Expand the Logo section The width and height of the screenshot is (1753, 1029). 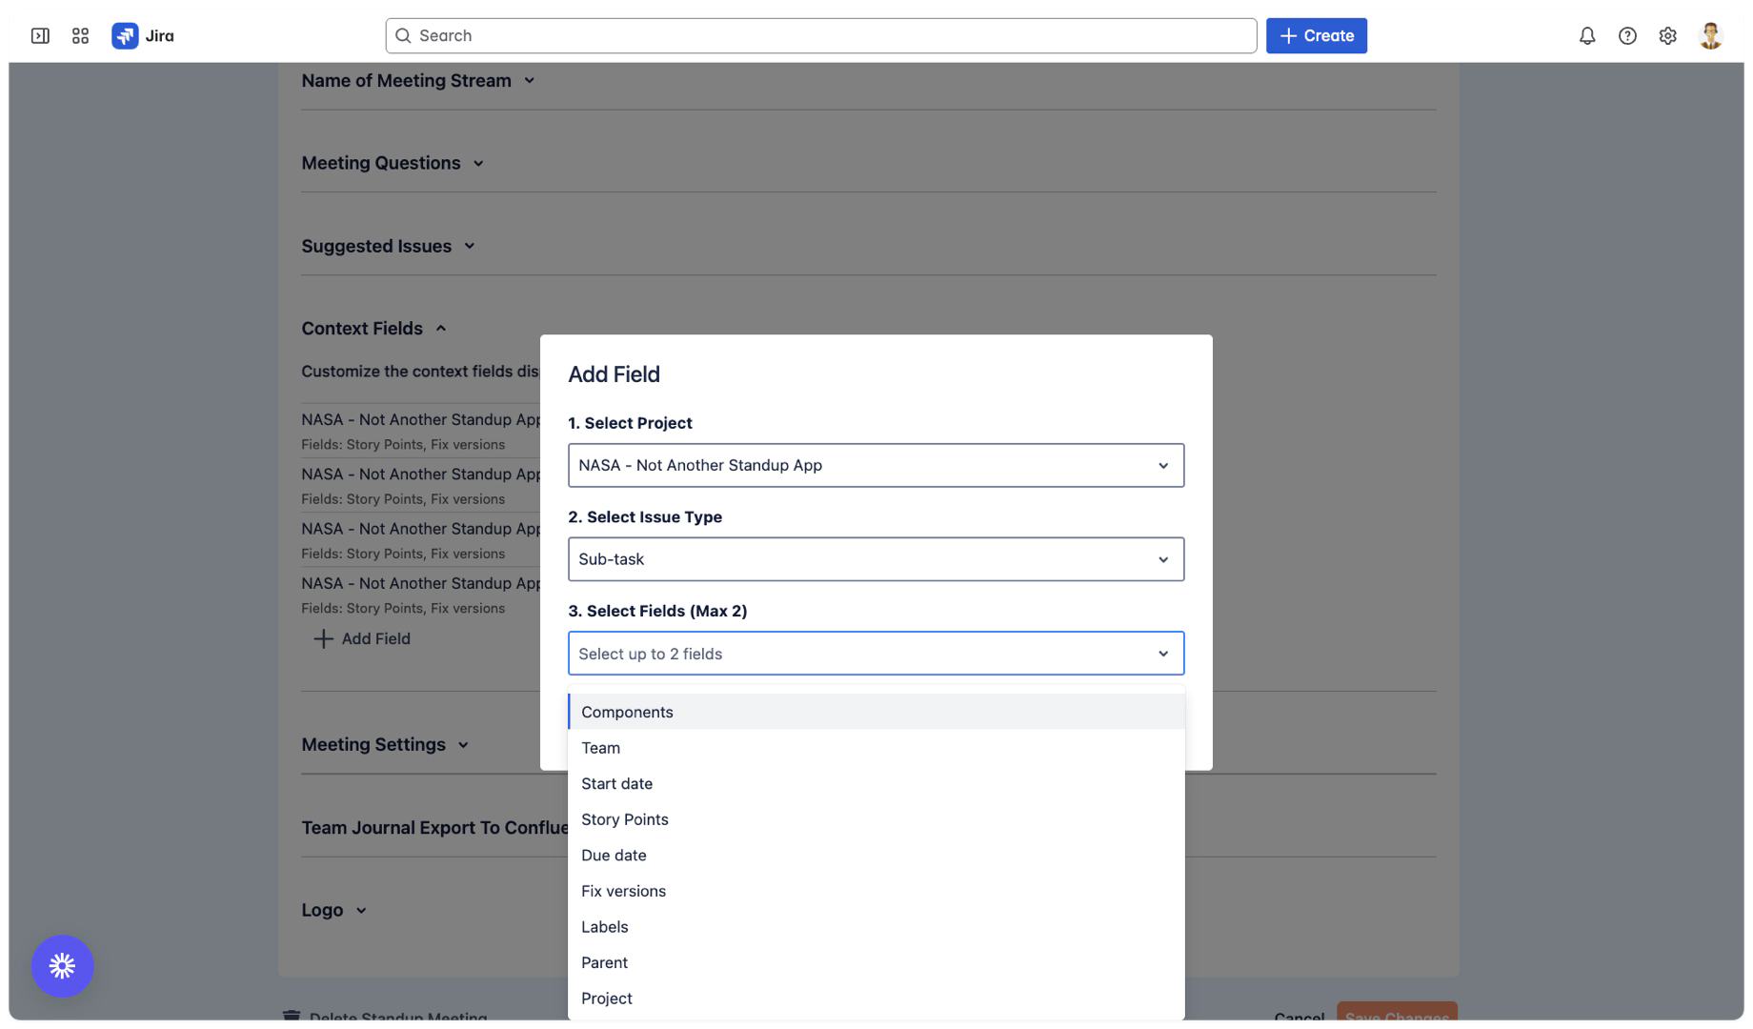pos(334,910)
